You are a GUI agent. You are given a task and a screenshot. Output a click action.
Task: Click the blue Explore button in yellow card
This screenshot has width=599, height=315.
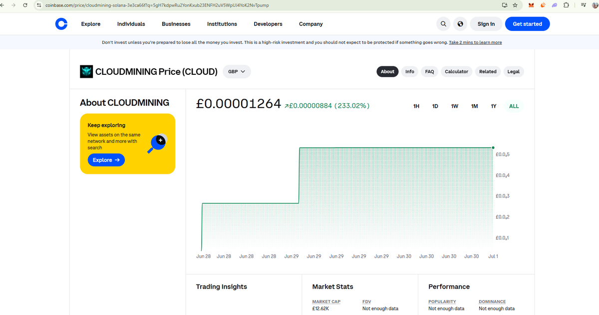point(106,160)
